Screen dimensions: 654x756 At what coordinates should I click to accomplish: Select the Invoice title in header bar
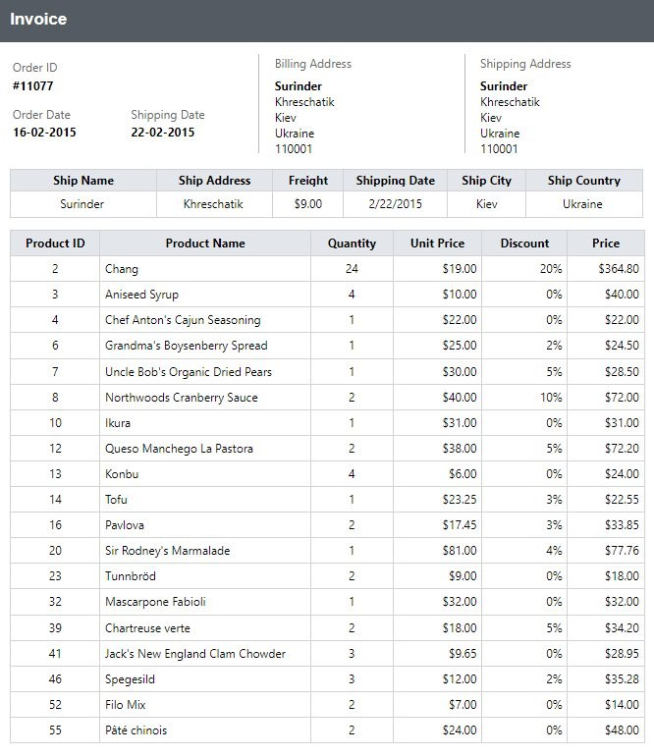(x=38, y=19)
